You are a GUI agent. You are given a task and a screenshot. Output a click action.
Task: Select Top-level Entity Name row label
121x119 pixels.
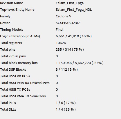tap(17, 10)
